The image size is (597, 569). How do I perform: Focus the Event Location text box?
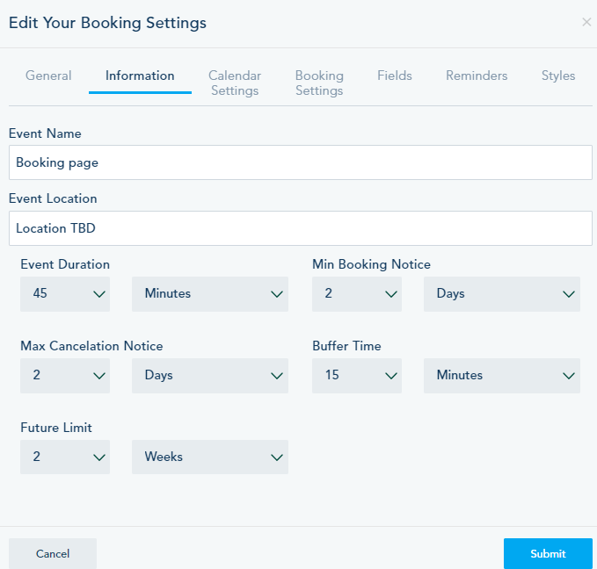coord(300,228)
